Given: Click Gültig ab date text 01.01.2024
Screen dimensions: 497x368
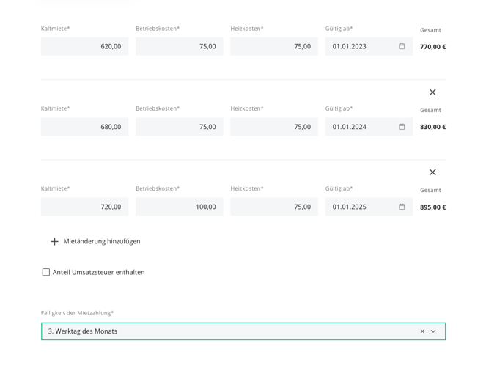Looking at the screenshot, I should tap(350, 127).
